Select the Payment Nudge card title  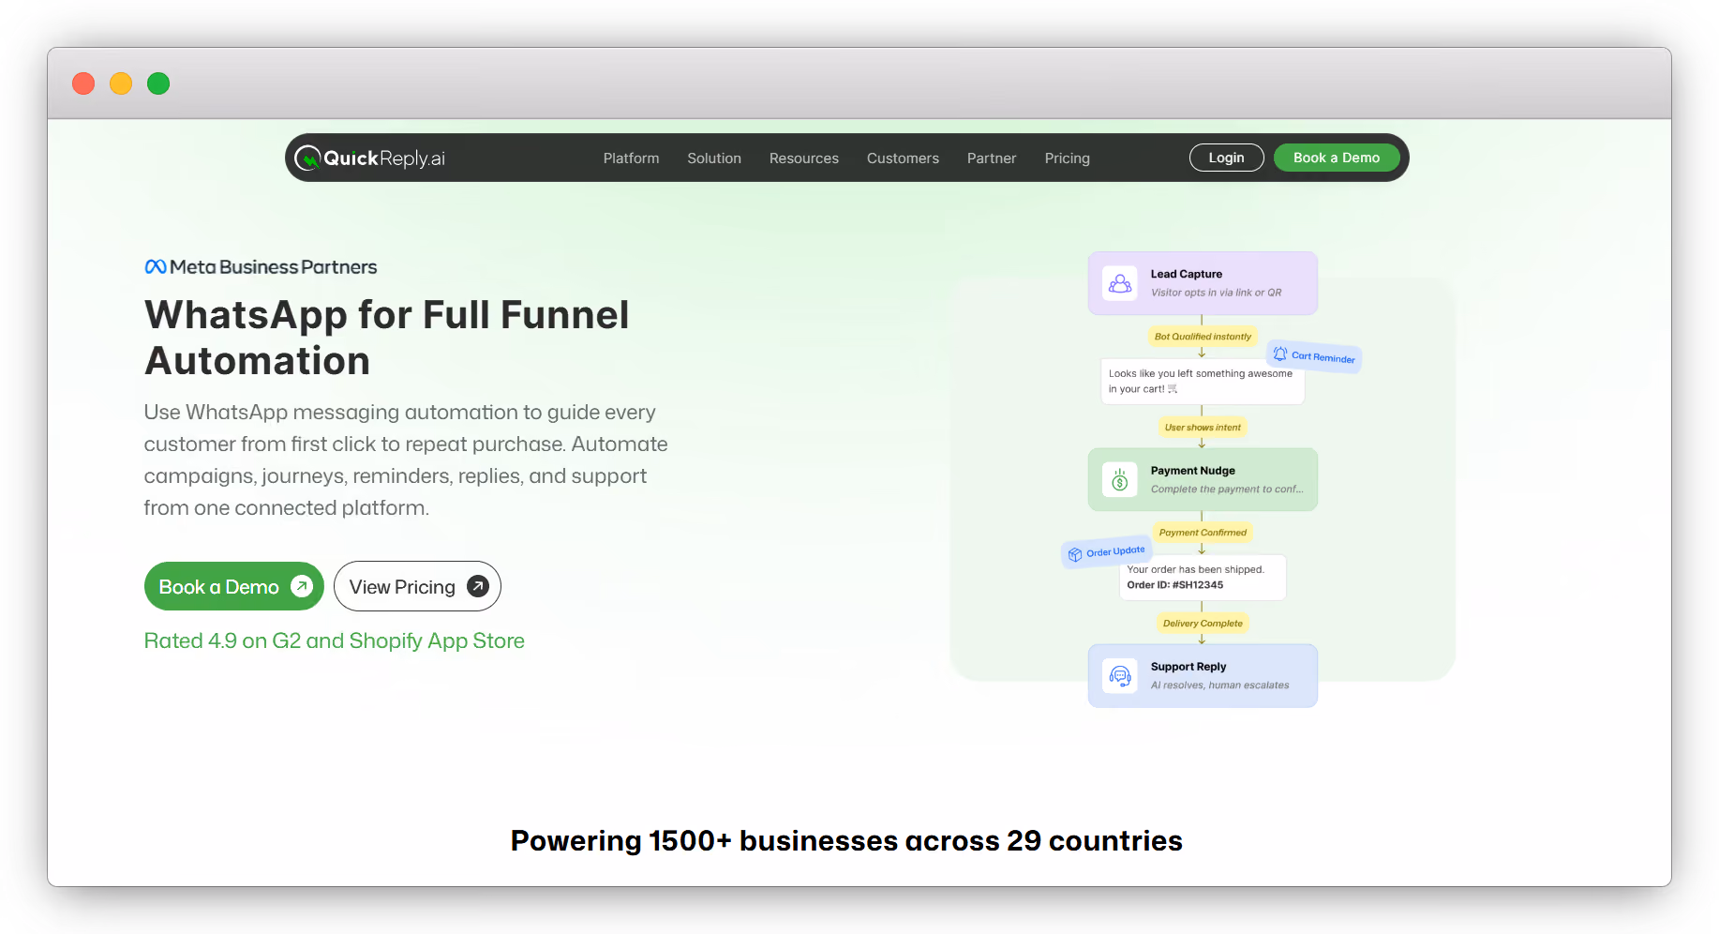[x=1193, y=471]
